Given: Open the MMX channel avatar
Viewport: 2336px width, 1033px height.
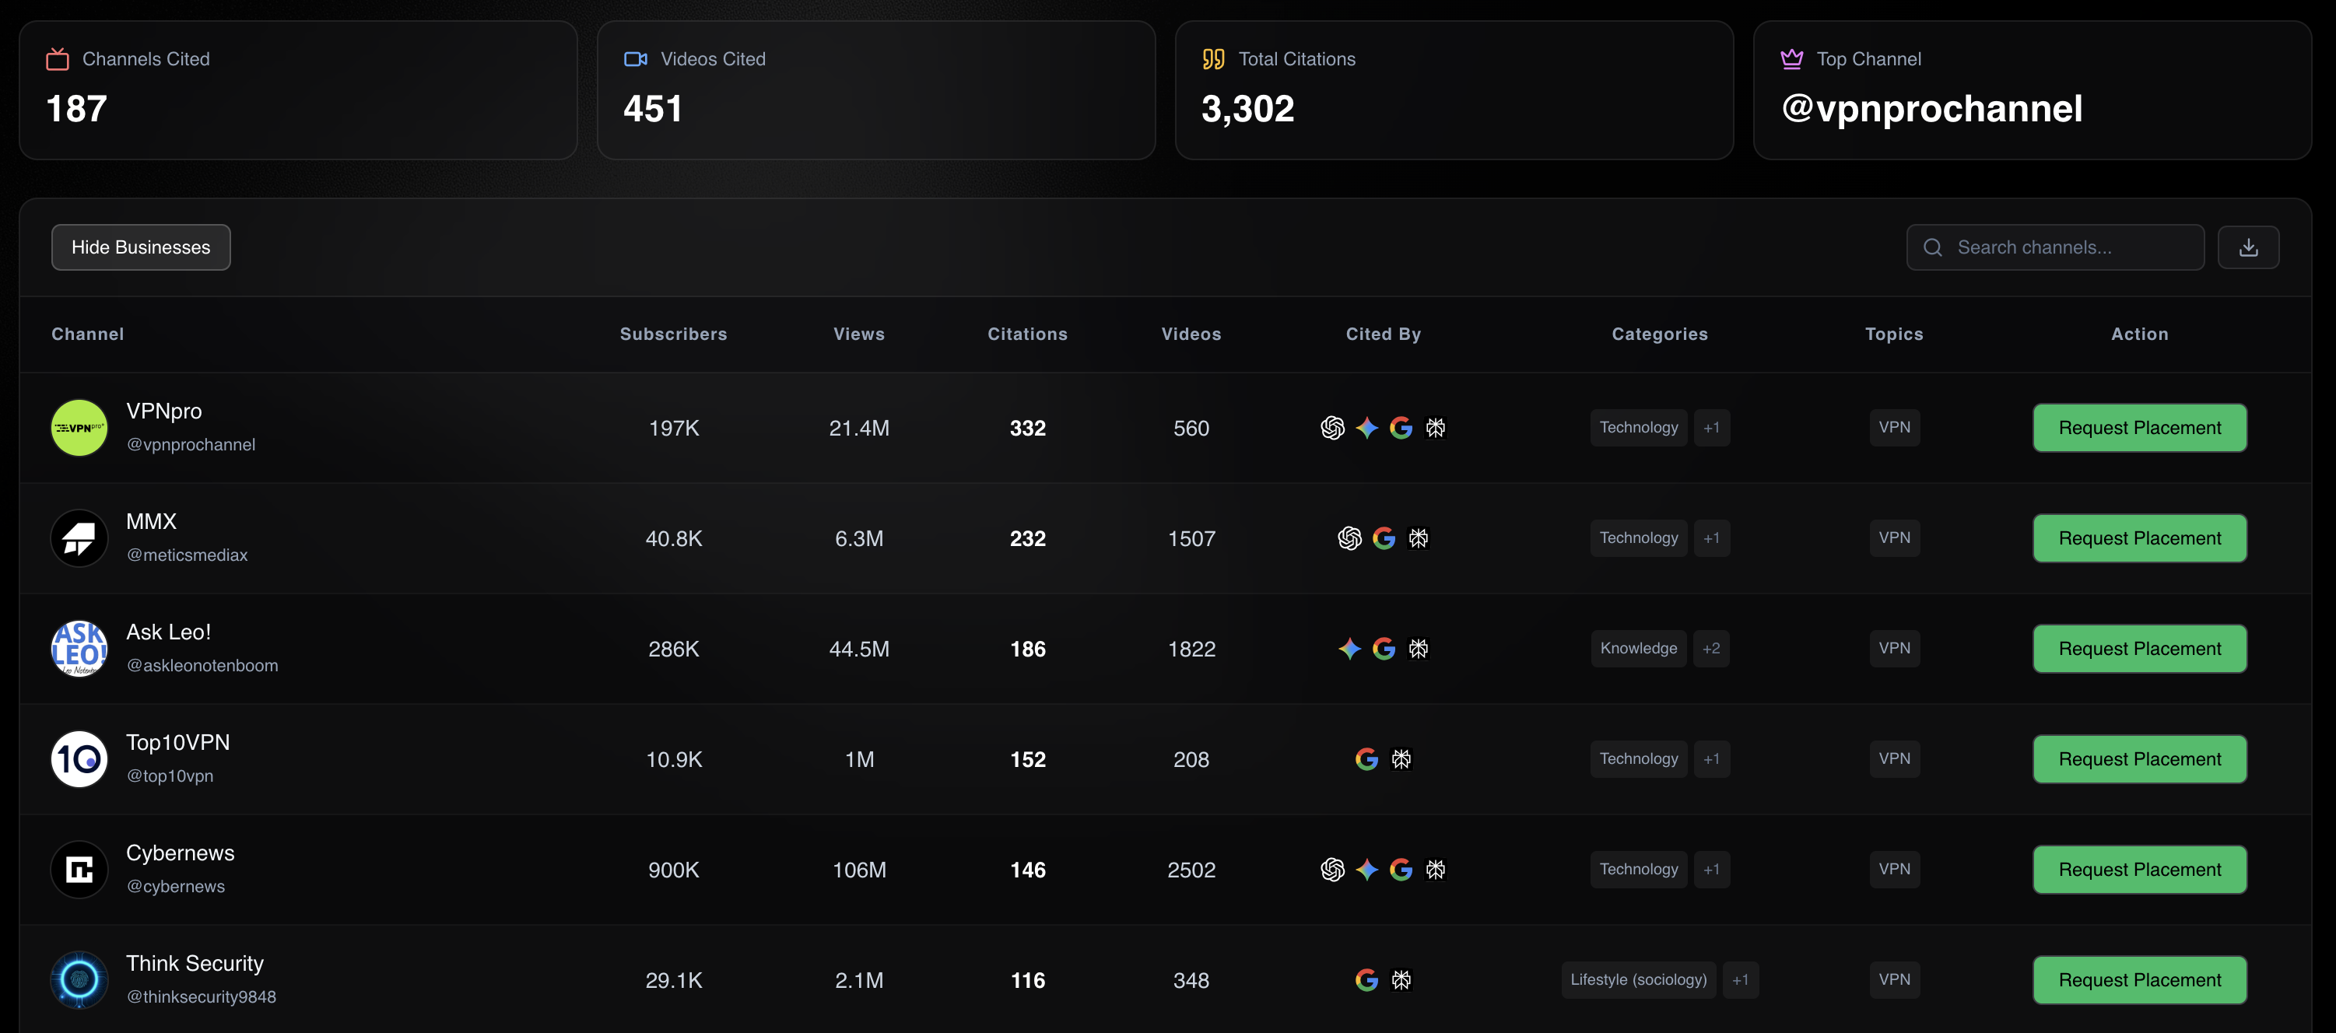Looking at the screenshot, I should pos(79,538).
